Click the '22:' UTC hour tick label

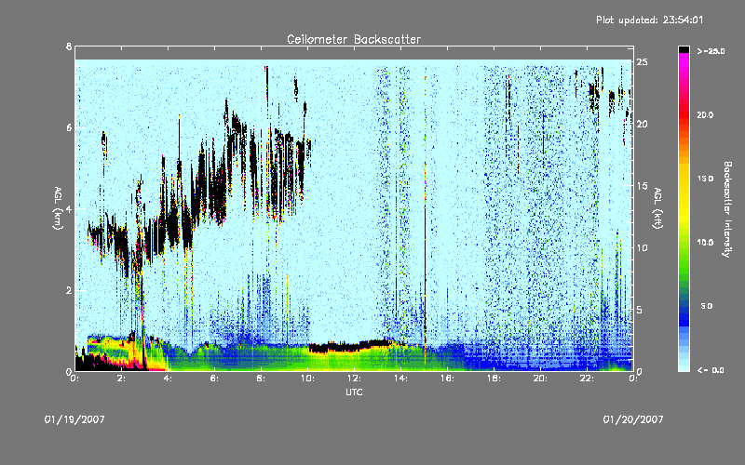[x=587, y=379]
